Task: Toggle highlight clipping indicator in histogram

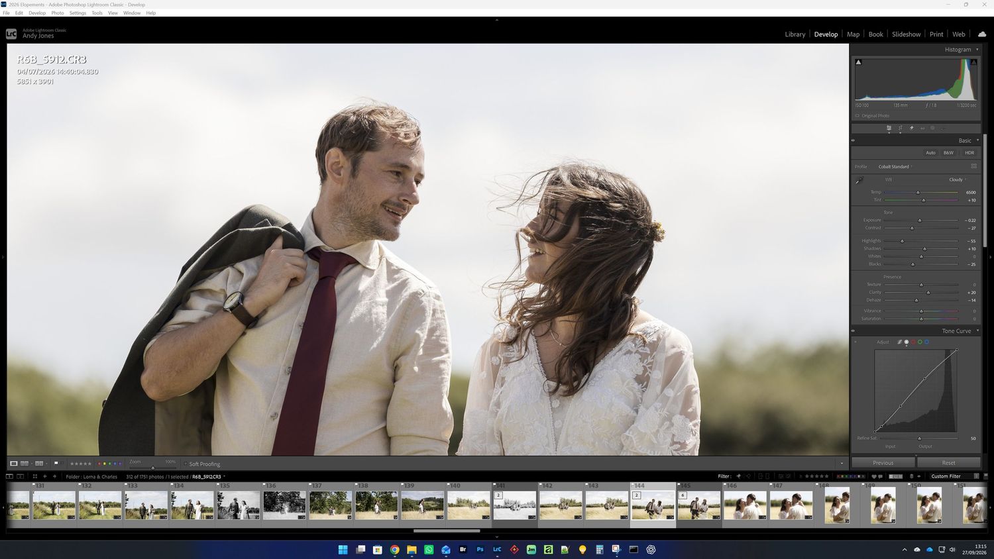Action: (x=973, y=62)
